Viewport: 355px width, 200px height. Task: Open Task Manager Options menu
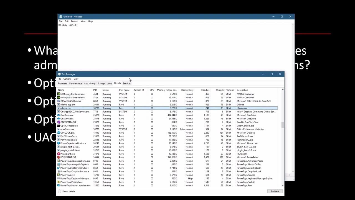[67, 79]
